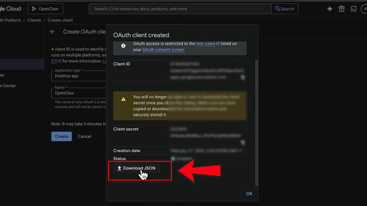
Task: Open the OpenClaw project selector
Action: click(45, 9)
